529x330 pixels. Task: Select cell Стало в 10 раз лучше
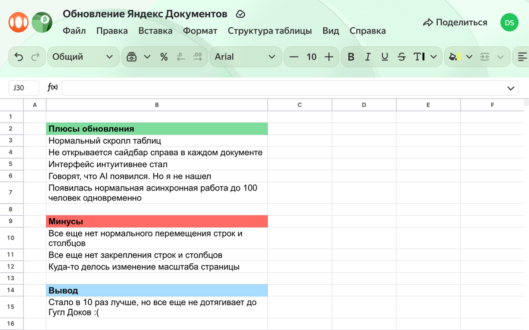[157, 307]
